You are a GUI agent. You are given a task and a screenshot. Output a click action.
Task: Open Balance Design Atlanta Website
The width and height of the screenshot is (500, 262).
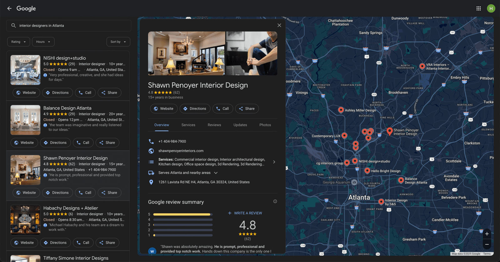(x=24, y=143)
